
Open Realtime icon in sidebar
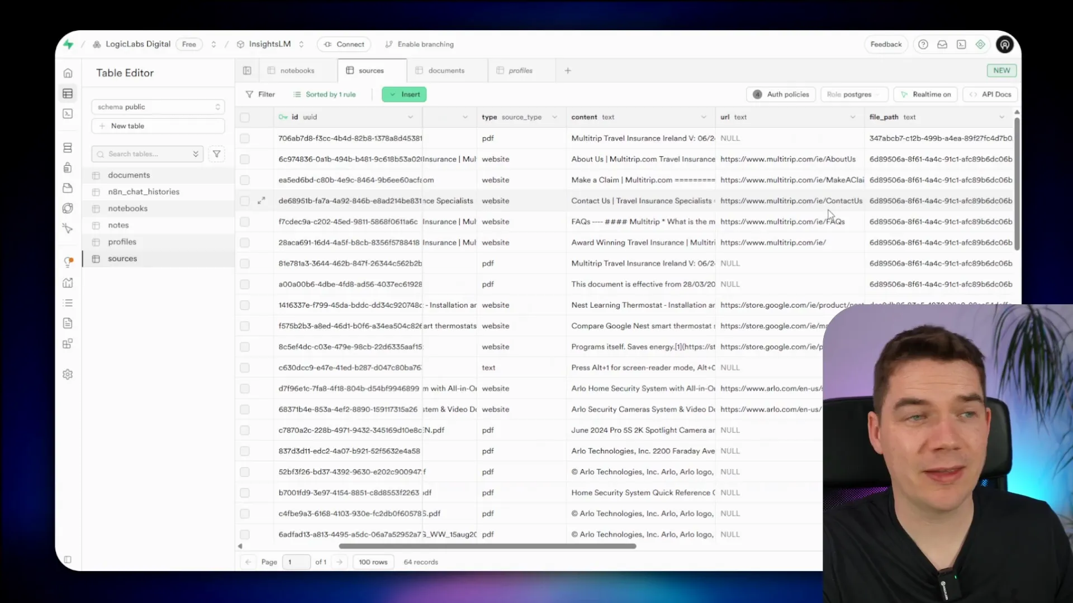pos(68,228)
